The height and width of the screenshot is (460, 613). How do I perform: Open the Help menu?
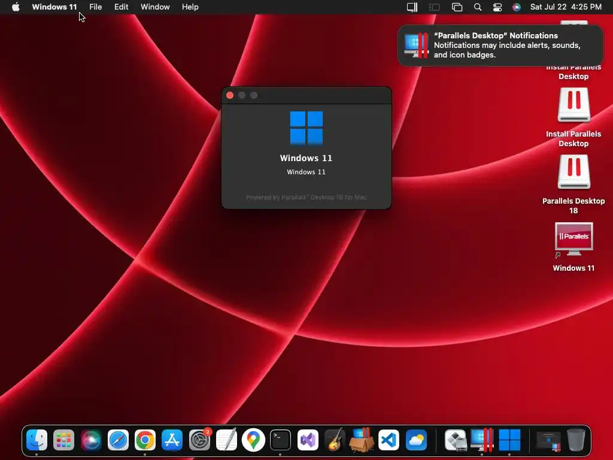(190, 7)
